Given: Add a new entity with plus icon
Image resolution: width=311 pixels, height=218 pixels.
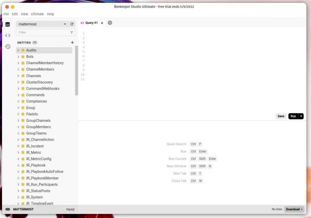Looking at the screenshot, I should coord(72,42).
